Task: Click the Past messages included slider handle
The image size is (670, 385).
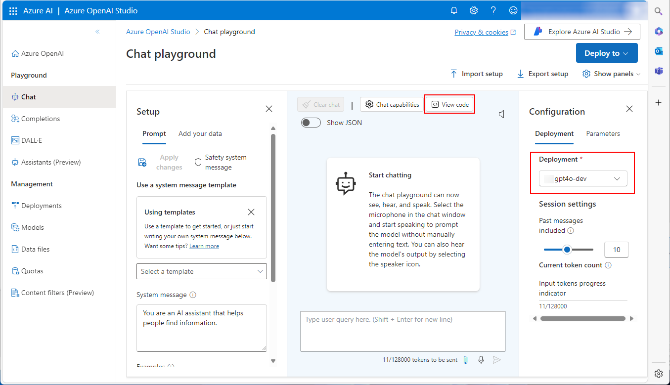Action: pos(567,250)
